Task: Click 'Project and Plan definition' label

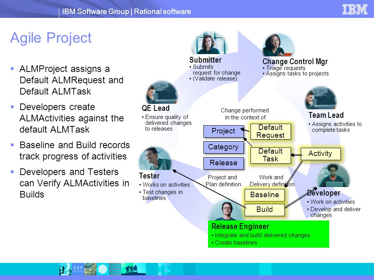Action: (223, 181)
